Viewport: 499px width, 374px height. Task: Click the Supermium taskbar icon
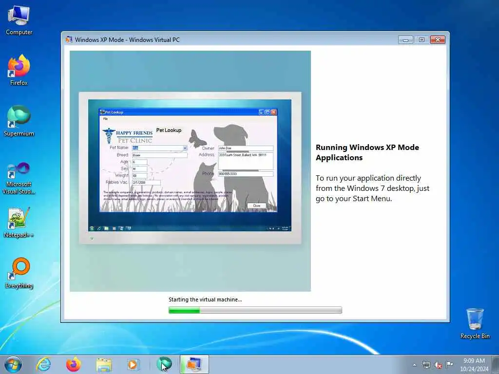click(x=164, y=364)
